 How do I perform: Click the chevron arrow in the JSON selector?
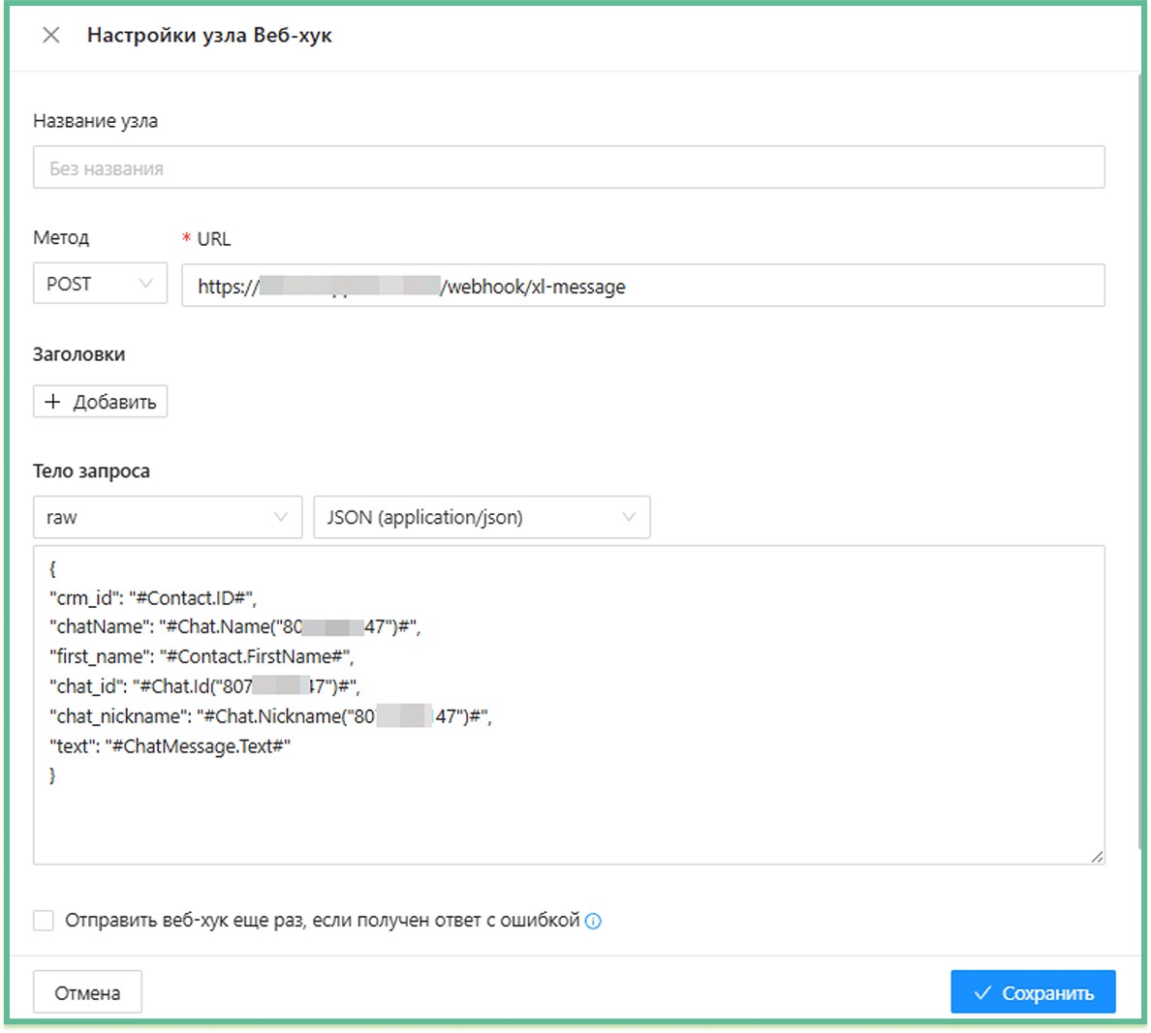coord(629,517)
